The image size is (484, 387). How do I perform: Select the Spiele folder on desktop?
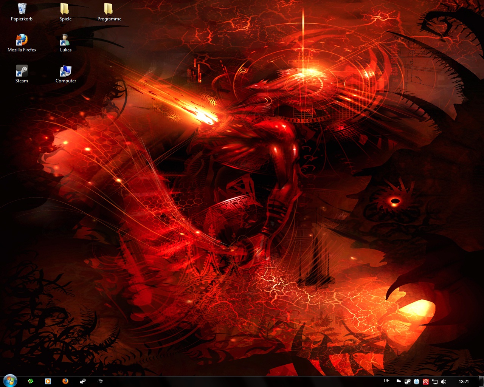click(65, 12)
